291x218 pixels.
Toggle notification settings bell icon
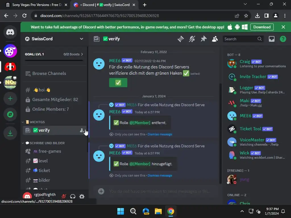pyautogui.click(x=192, y=39)
